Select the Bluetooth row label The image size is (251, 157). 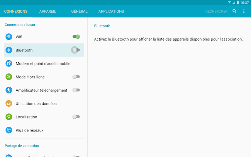[24, 50]
